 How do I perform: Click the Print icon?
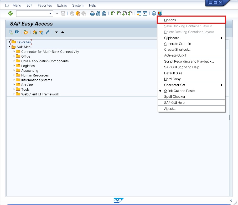(92, 13)
